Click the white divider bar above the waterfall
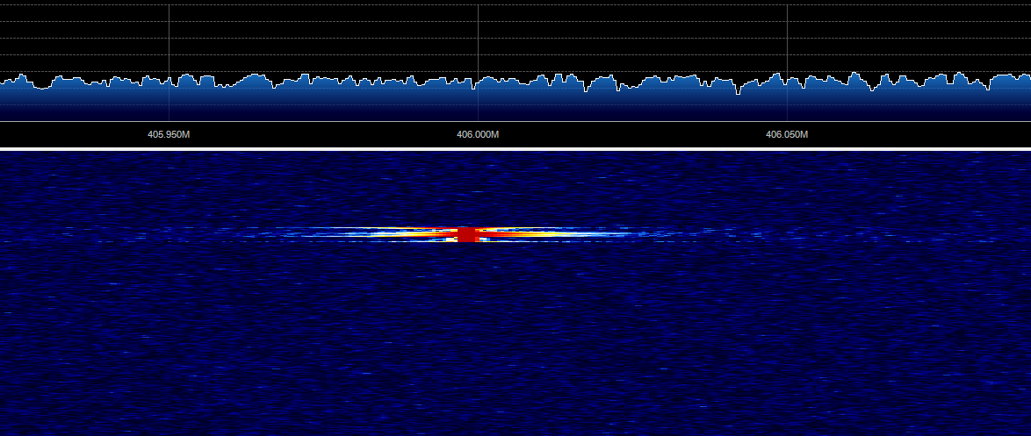Viewport: 1031px width, 436px height. point(515,149)
